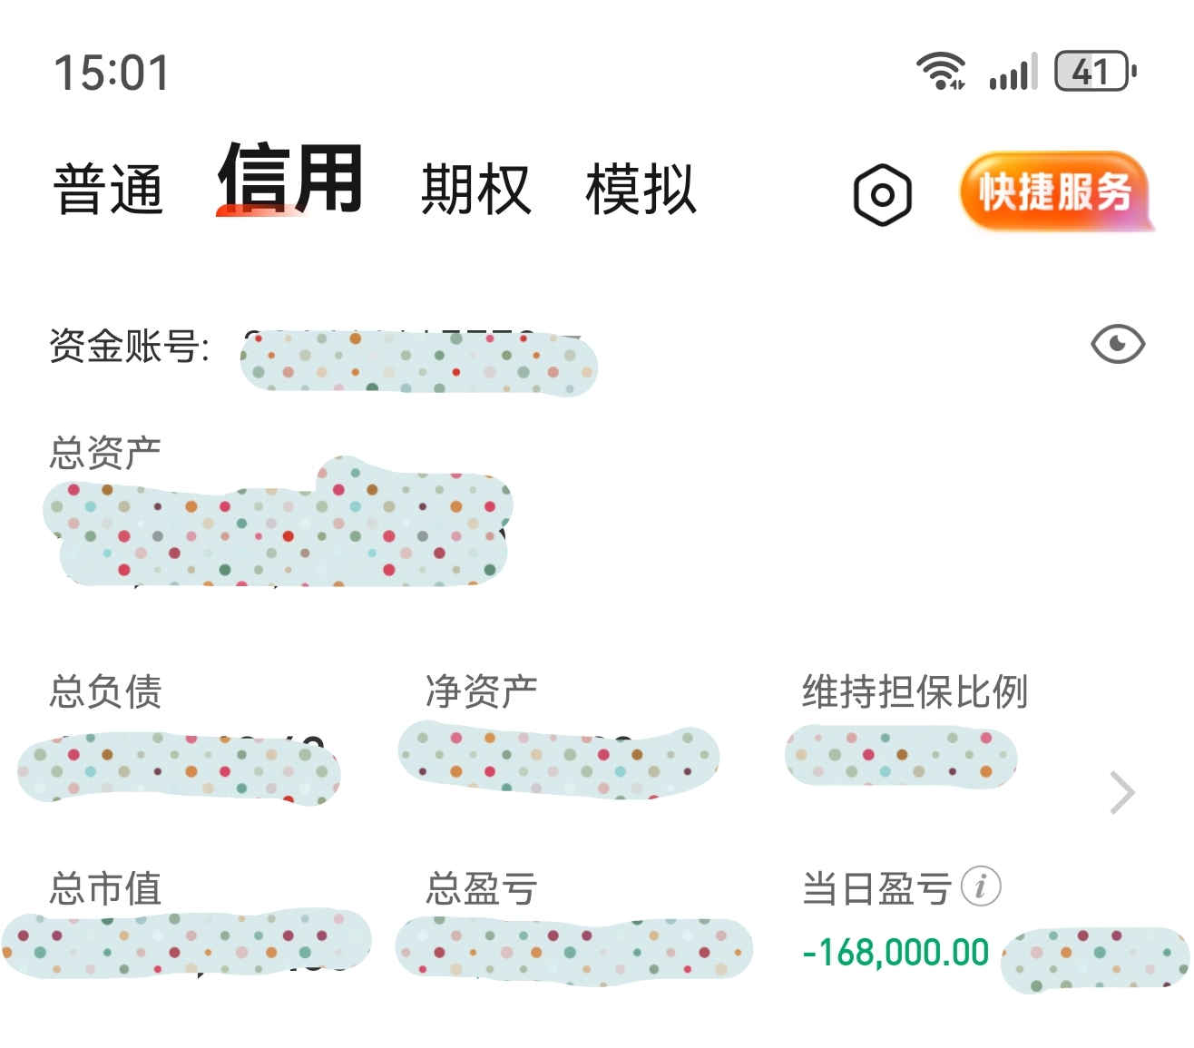
Task: Expand account details with right chevron
Action: [x=1122, y=793]
